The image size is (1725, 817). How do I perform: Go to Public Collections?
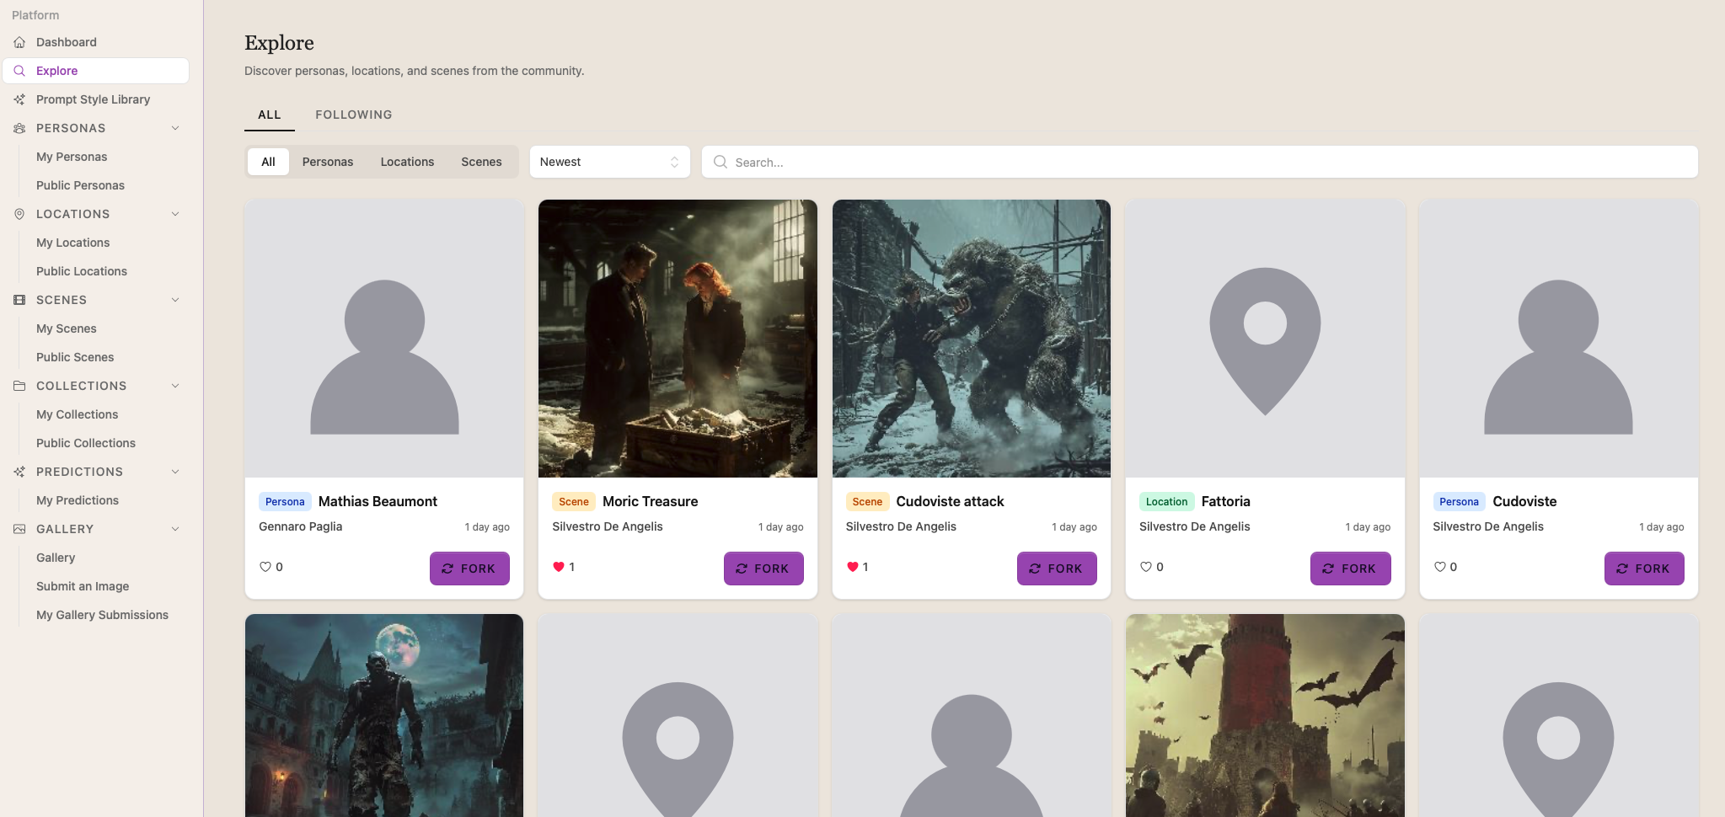pyautogui.click(x=86, y=443)
